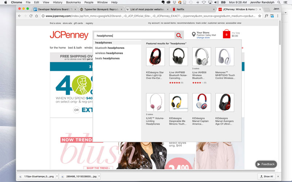Switch to Developer Relations Board tab
Screen dimensions: 292x182
(55, 9)
